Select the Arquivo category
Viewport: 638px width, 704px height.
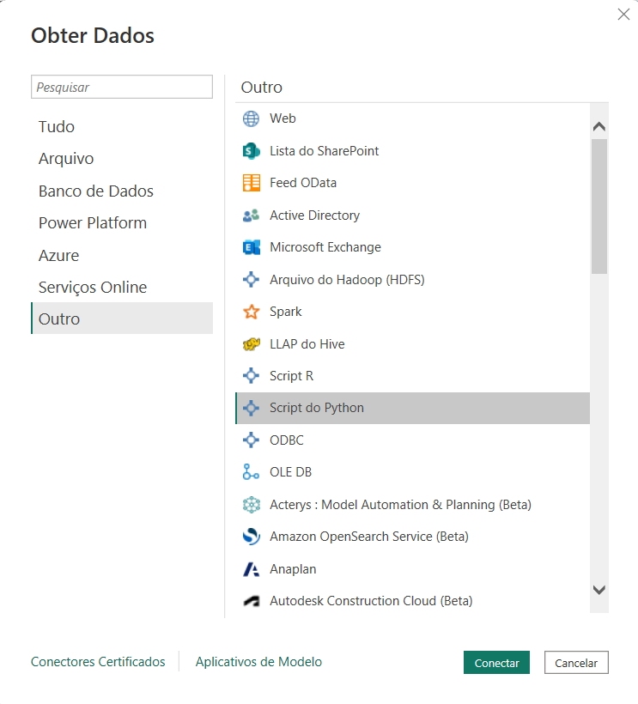click(x=122, y=159)
